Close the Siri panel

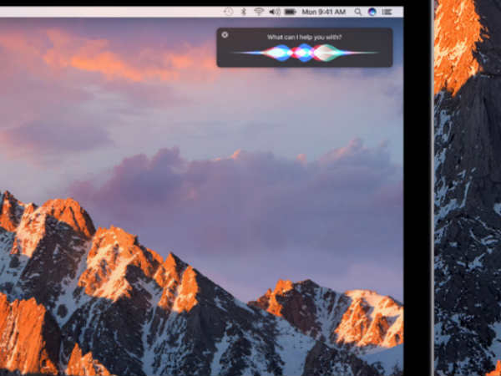(225, 35)
